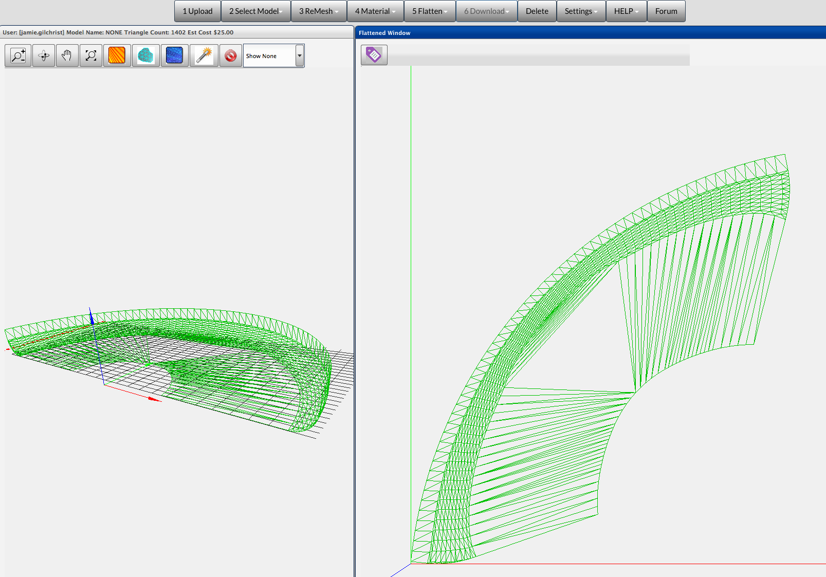This screenshot has width=826, height=577.
Task: Open the HELP menu
Action: 626,11
